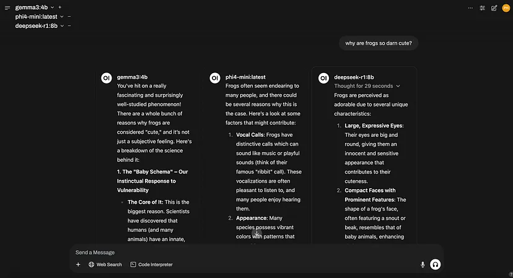513x278 pixels.
Task: Click the gemma3:4b response avatar
Action: click(x=107, y=78)
